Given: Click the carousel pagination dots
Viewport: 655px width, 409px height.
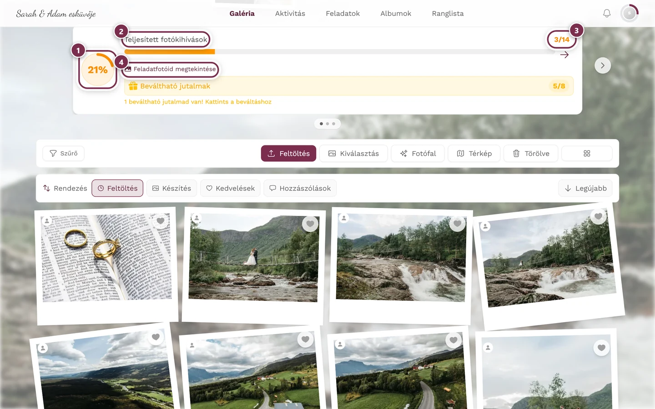Looking at the screenshot, I should pos(327,124).
